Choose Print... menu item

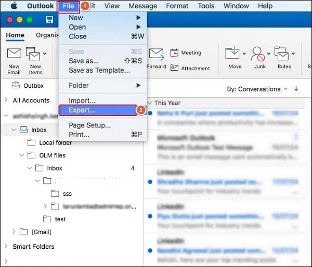coord(103,135)
